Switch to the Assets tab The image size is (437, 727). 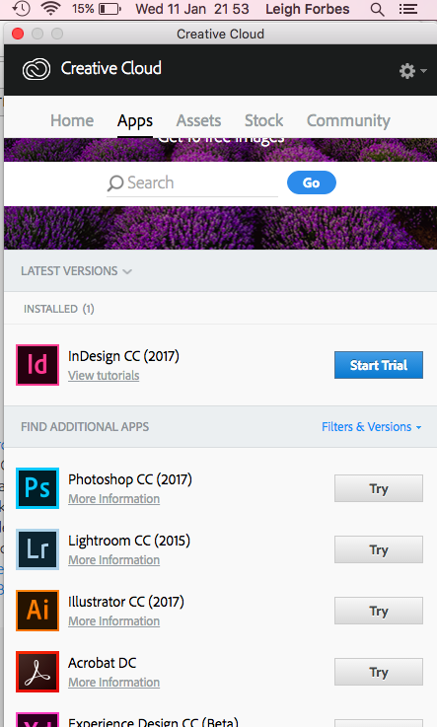[198, 120]
